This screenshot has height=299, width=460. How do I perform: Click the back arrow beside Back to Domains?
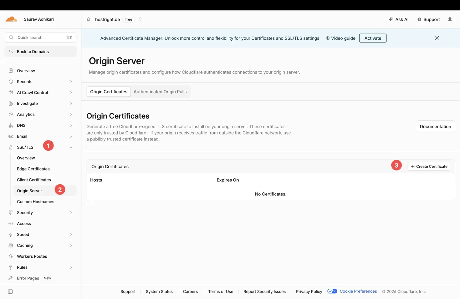(11, 52)
